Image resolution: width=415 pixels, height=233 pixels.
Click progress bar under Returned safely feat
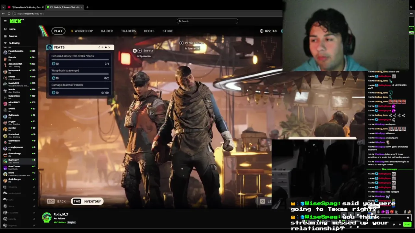[x=80, y=60]
